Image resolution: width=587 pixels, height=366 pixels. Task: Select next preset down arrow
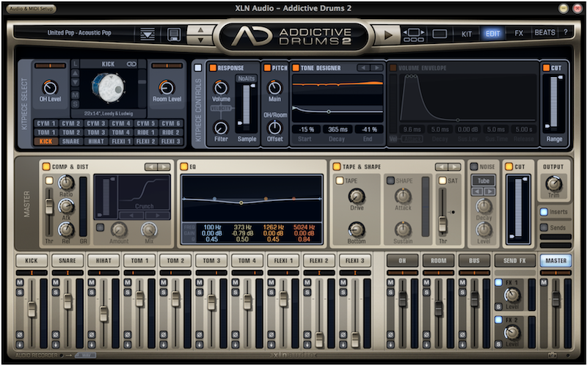coord(200,40)
